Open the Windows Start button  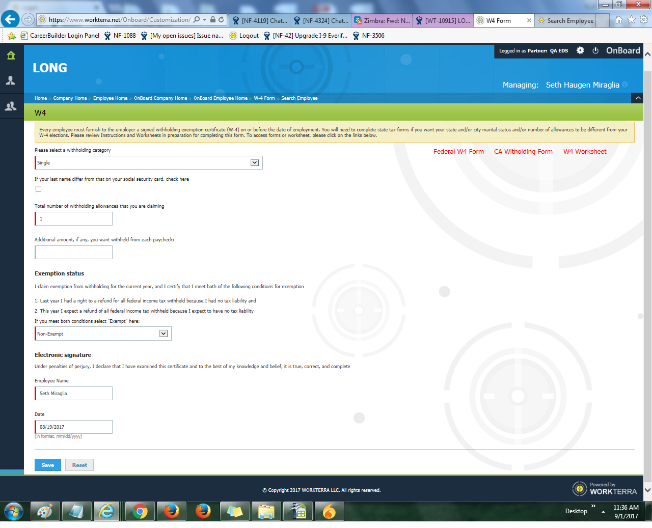(14, 511)
